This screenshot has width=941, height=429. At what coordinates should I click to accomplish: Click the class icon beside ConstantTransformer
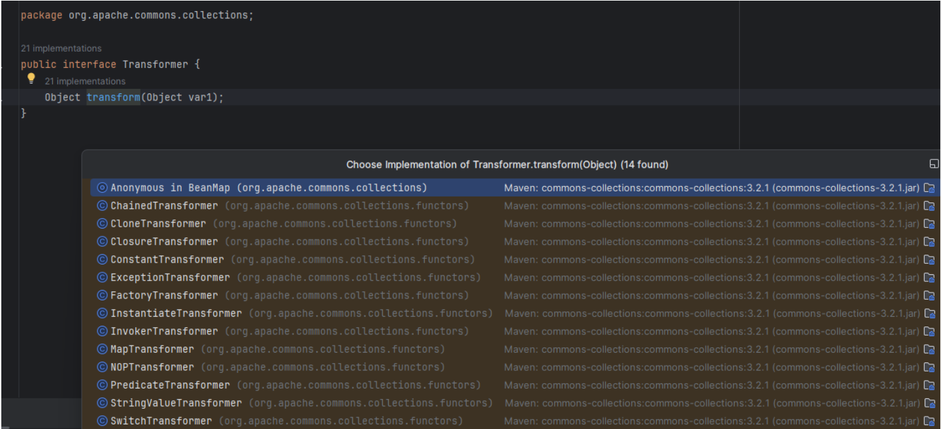(102, 259)
